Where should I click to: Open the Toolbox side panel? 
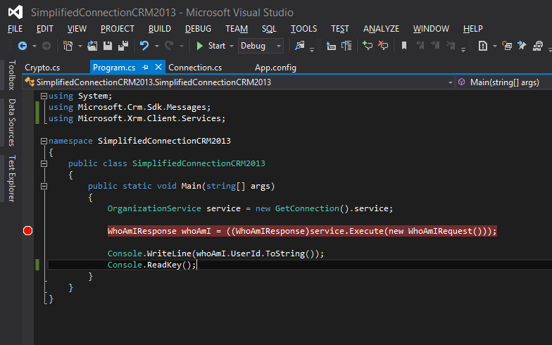[x=11, y=75]
